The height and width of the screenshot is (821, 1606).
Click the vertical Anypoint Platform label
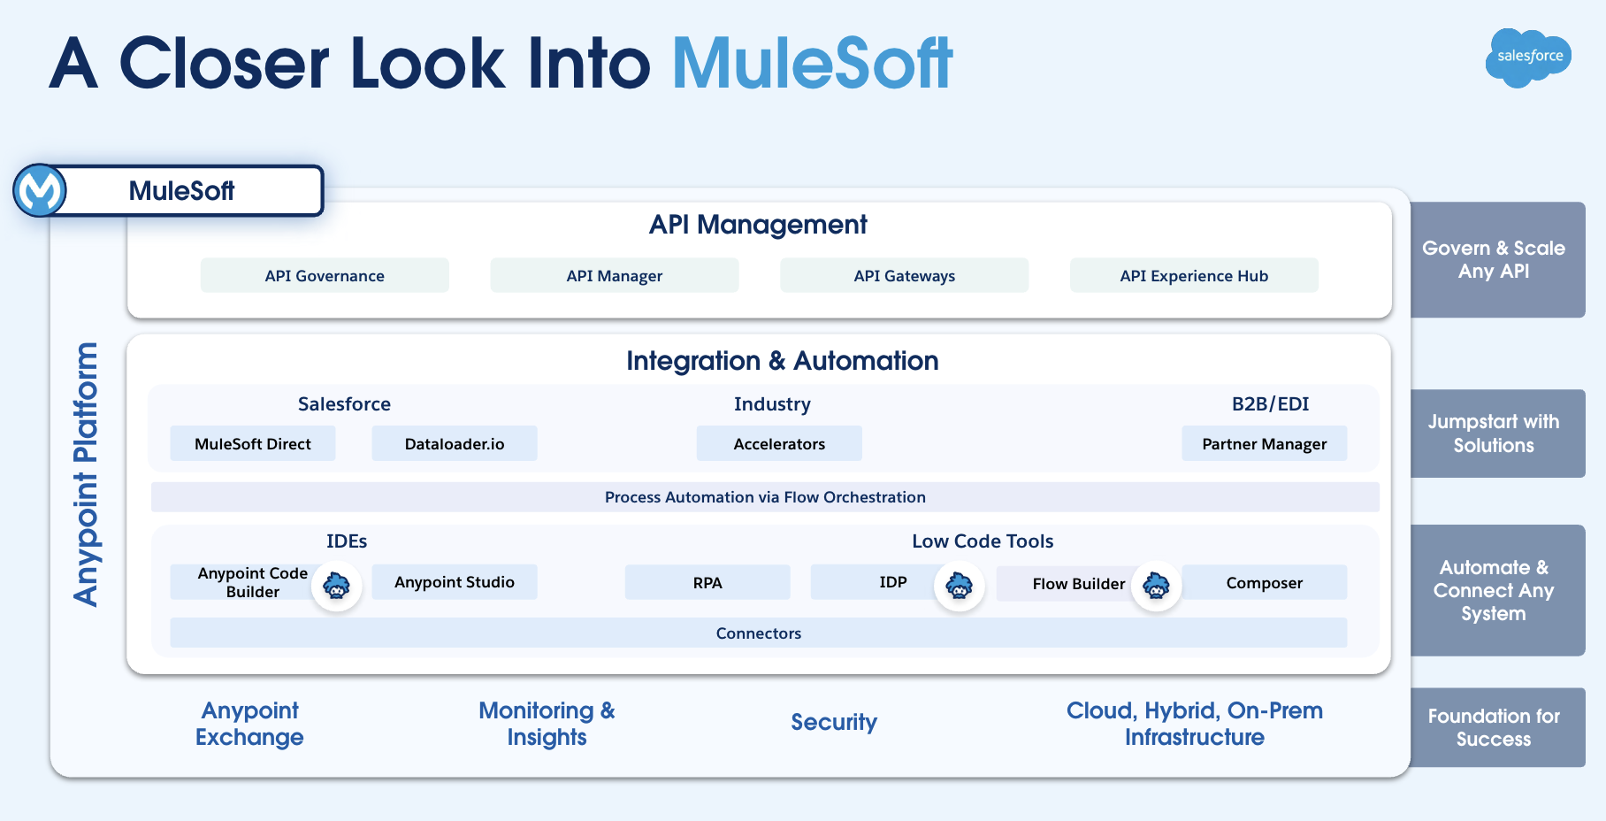coord(86,474)
